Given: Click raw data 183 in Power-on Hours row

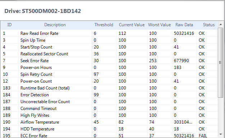Looking at the screenshot, I should (178, 68).
